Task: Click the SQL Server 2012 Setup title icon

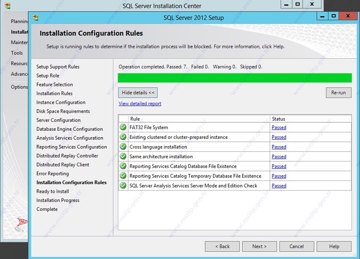Action: [x=36, y=18]
